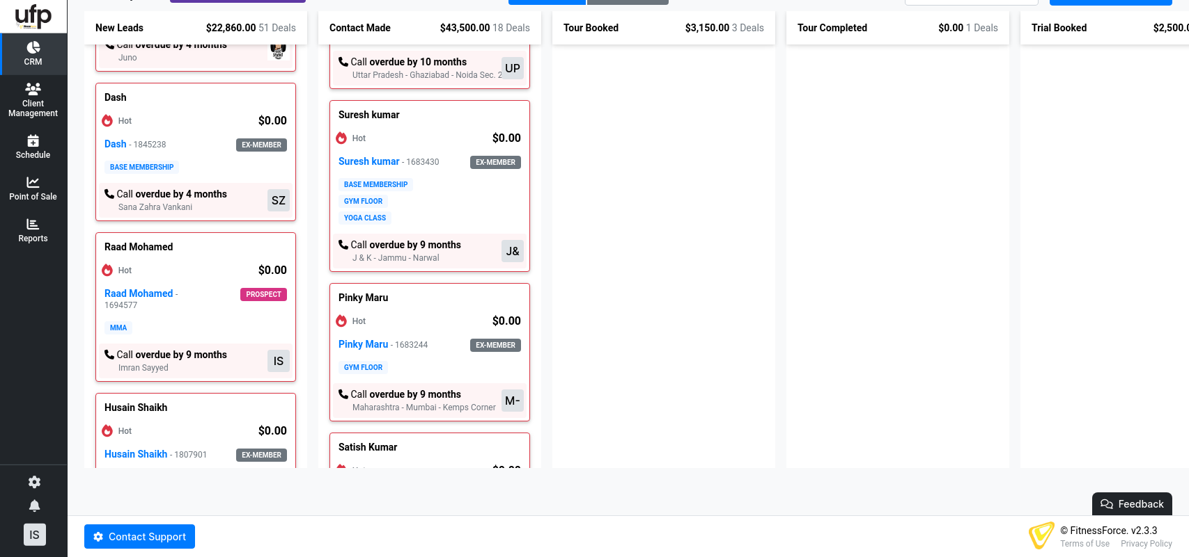
Task: Open Client Management from the sidebar
Action: [x=33, y=88]
